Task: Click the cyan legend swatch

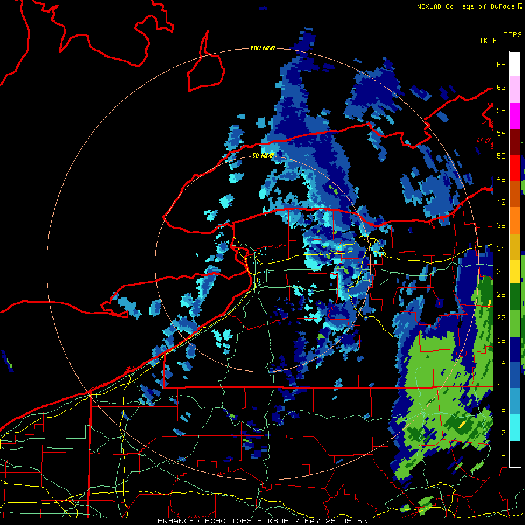Action: click(x=515, y=428)
